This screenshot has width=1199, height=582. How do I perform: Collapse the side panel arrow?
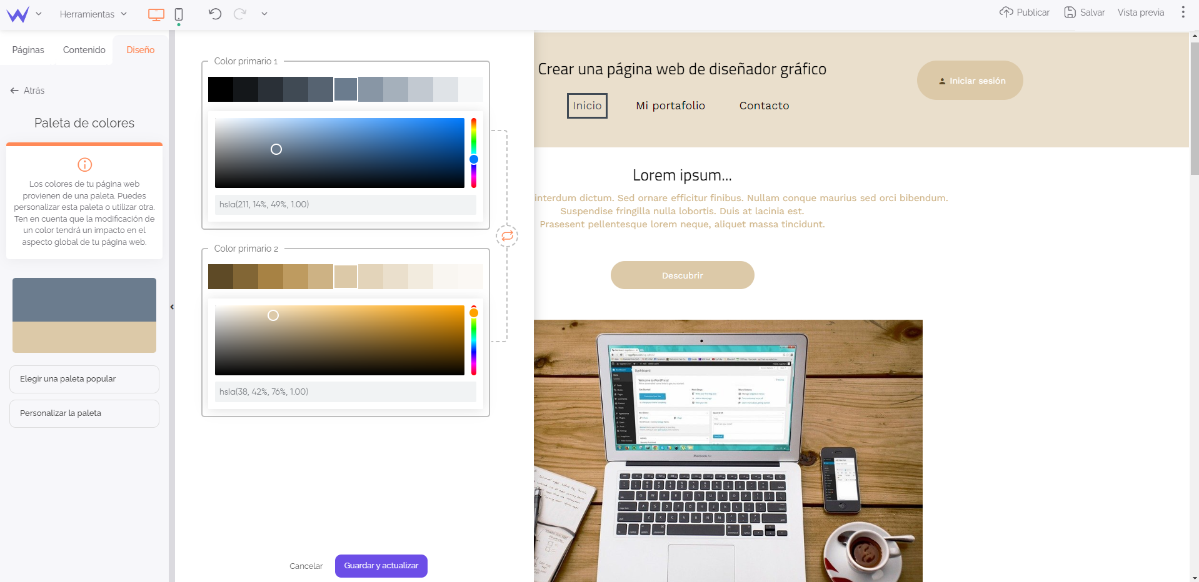coord(172,307)
